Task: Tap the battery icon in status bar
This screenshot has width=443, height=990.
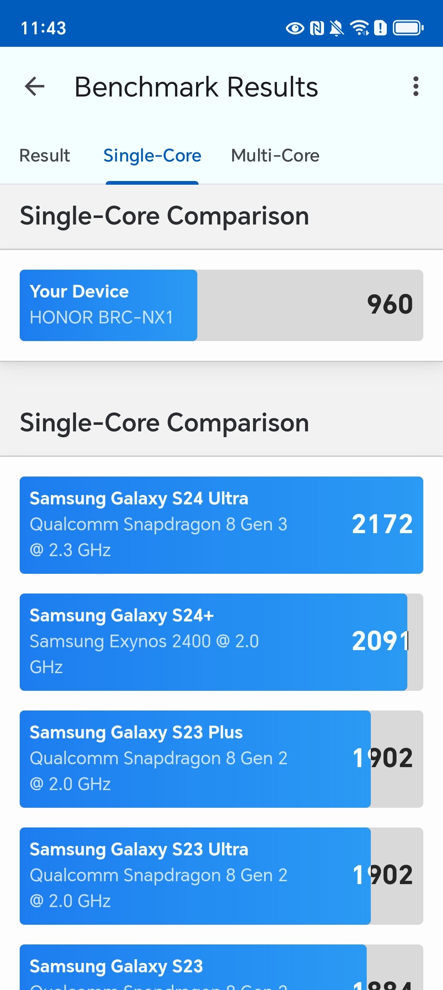Action: tap(408, 28)
